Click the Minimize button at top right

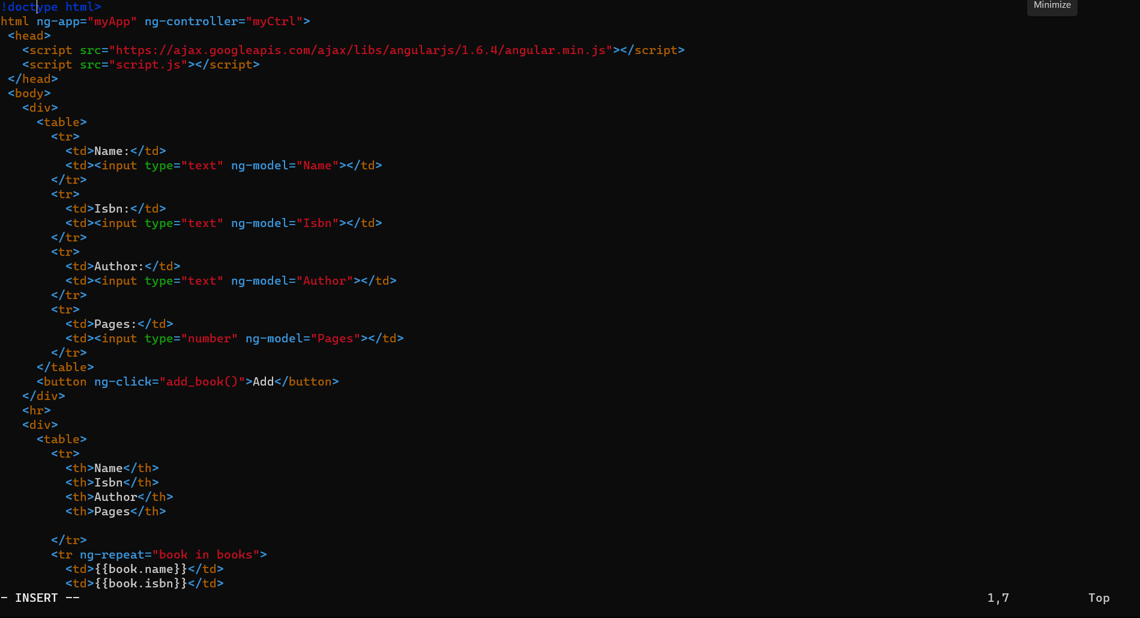coord(1051,5)
